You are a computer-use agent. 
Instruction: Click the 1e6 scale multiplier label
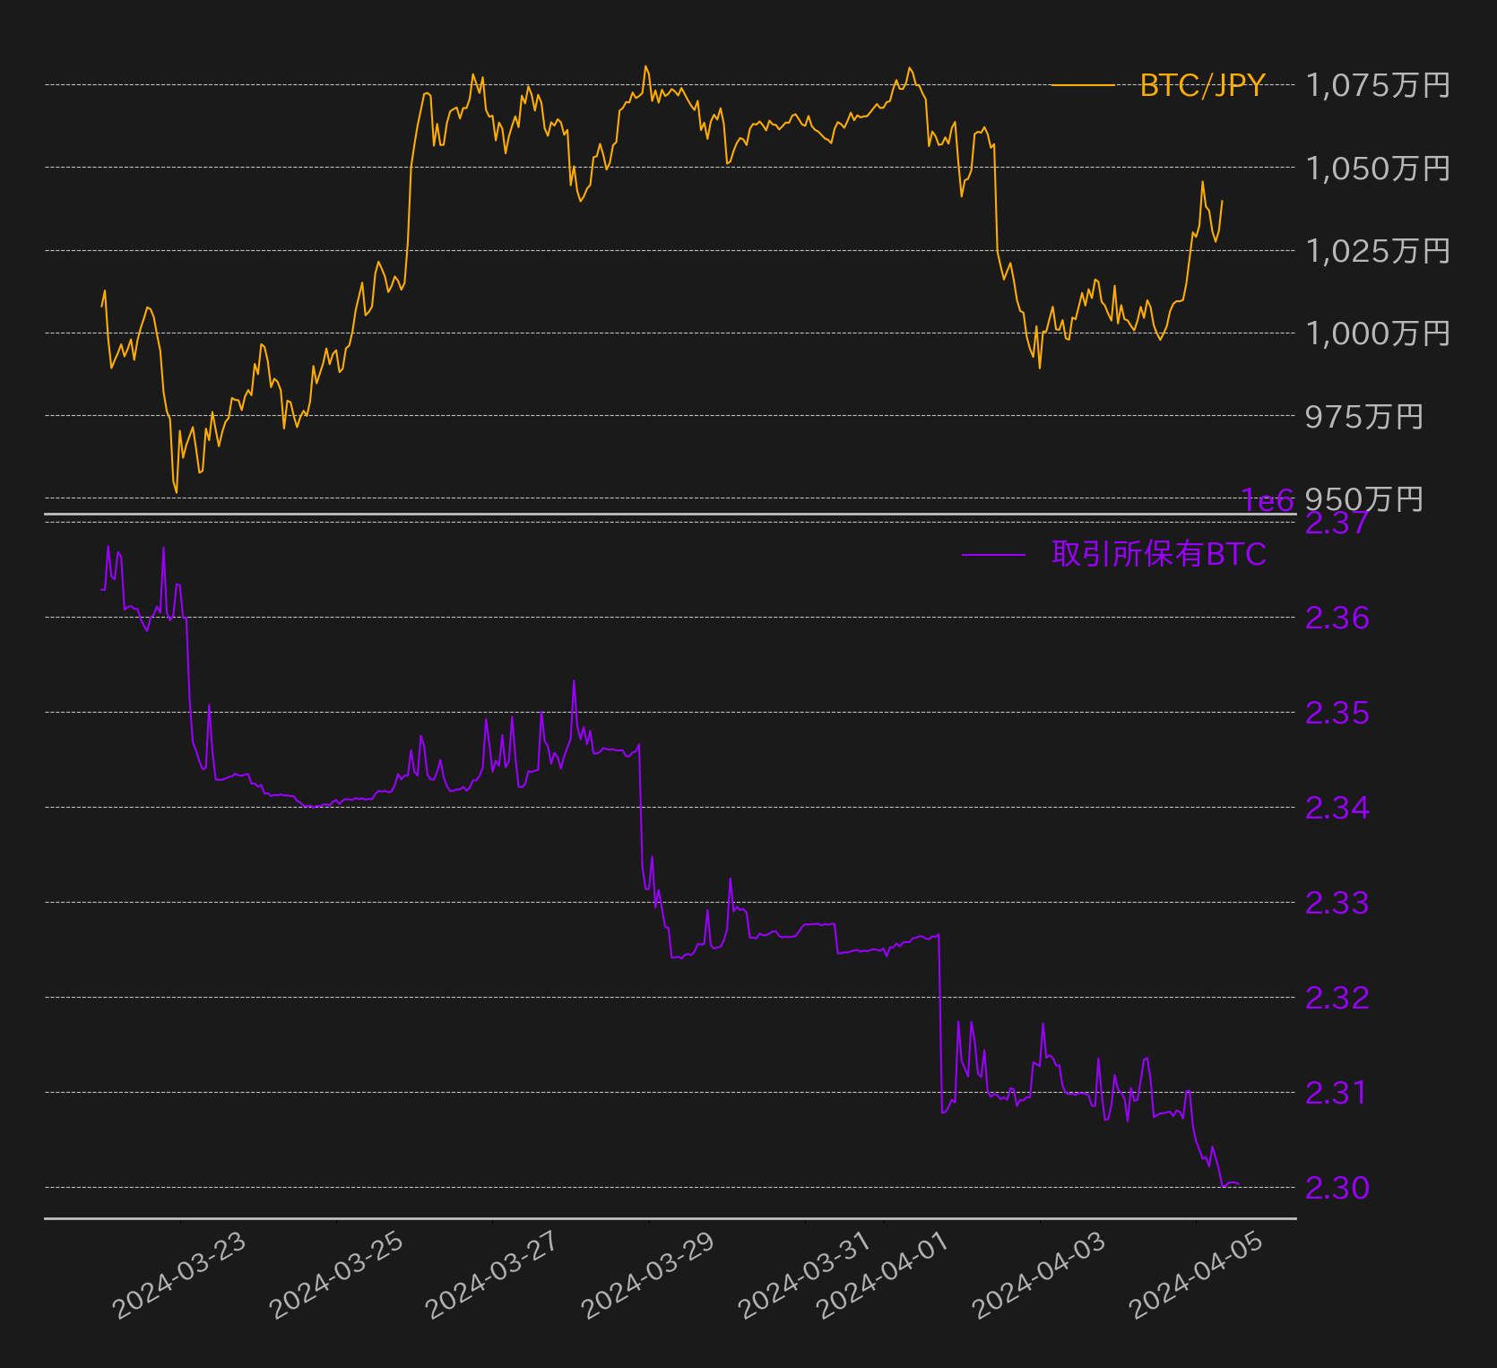click(x=1268, y=500)
